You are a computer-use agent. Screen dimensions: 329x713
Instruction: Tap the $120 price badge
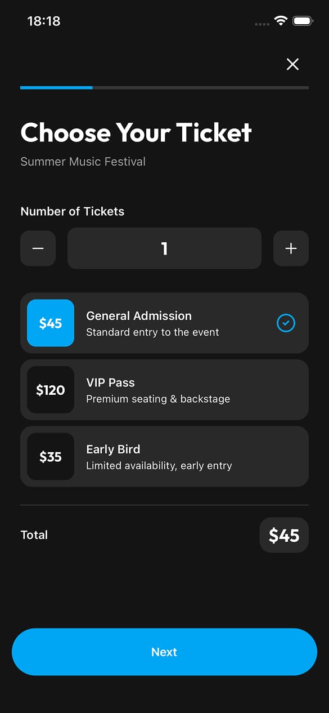pyautogui.click(x=50, y=390)
